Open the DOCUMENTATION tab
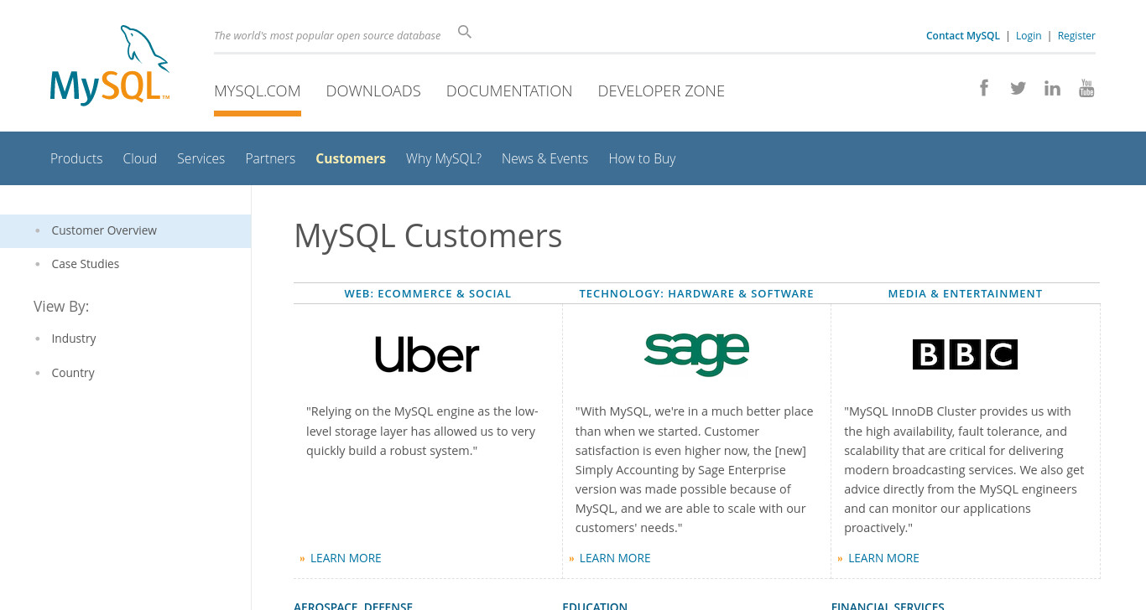The height and width of the screenshot is (610, 1146). (x=509, y=91)
